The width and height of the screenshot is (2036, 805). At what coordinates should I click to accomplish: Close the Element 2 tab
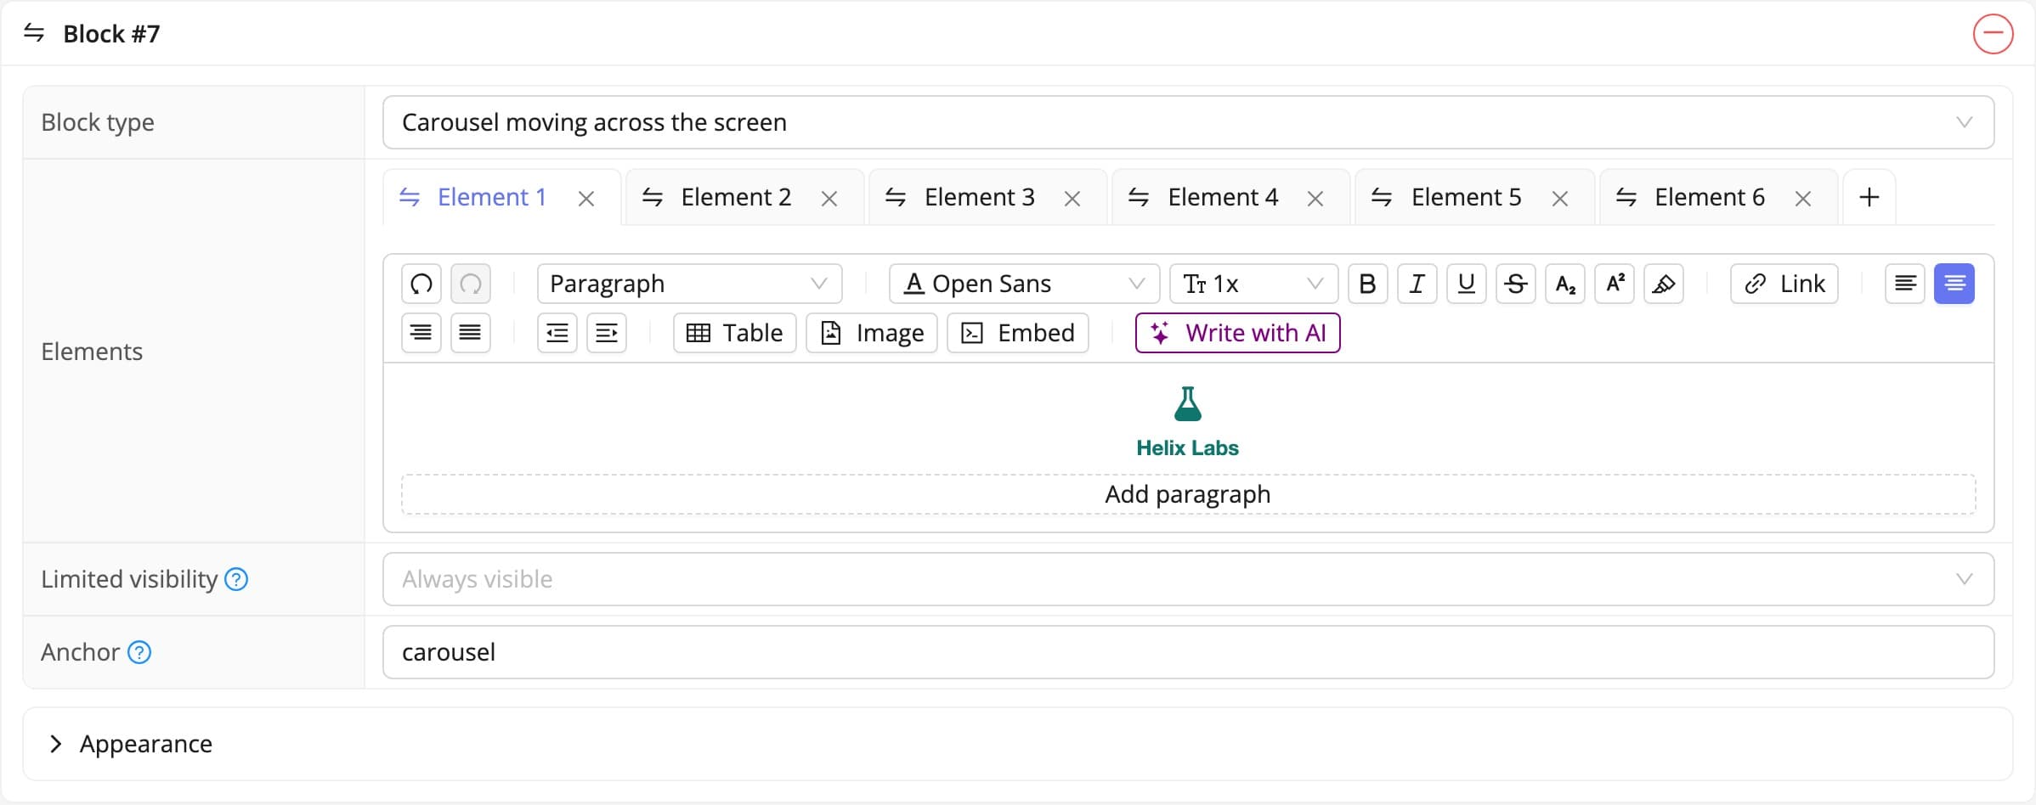(829, 199)
